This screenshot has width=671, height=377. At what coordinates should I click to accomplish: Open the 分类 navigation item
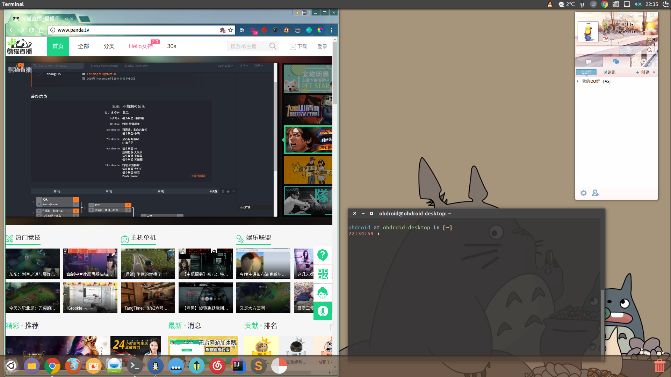click(109, 46)
